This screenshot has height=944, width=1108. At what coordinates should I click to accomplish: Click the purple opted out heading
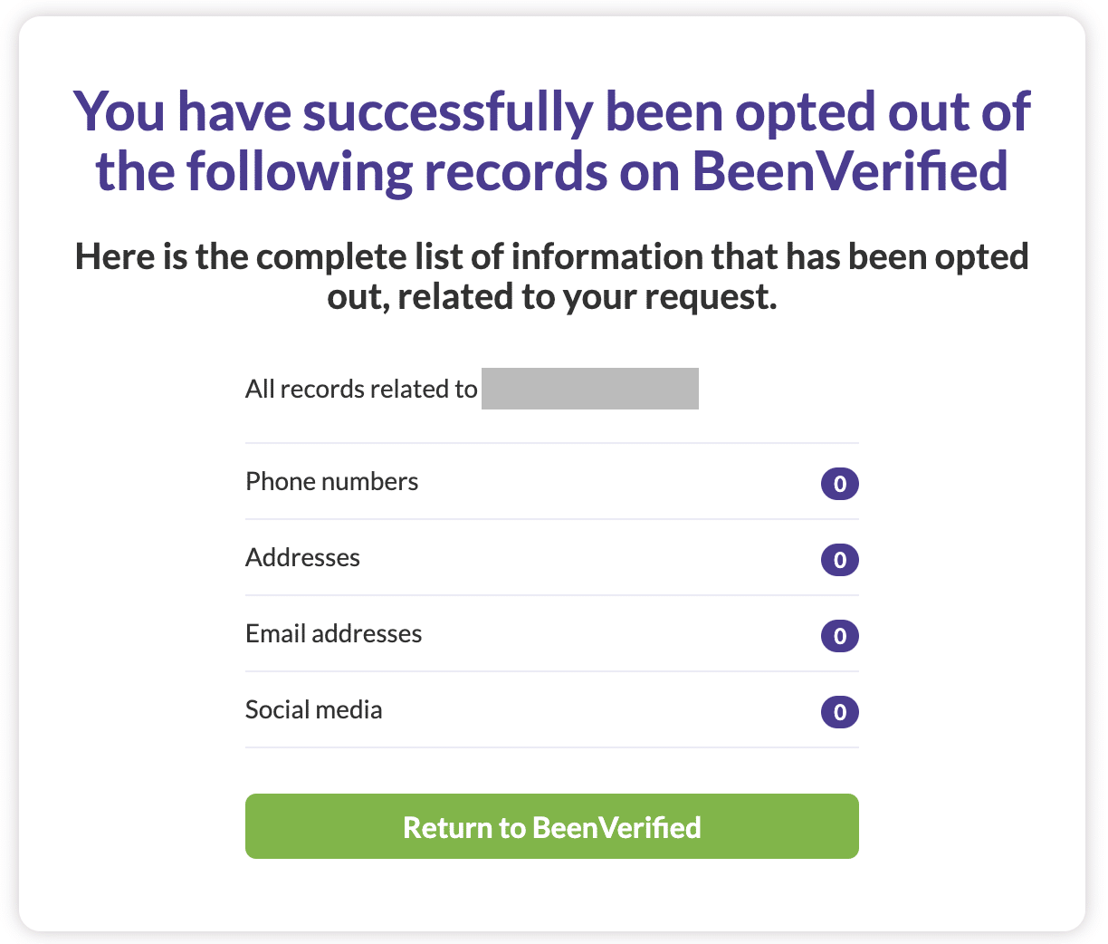pyautogui.click(x=551, y=140)
